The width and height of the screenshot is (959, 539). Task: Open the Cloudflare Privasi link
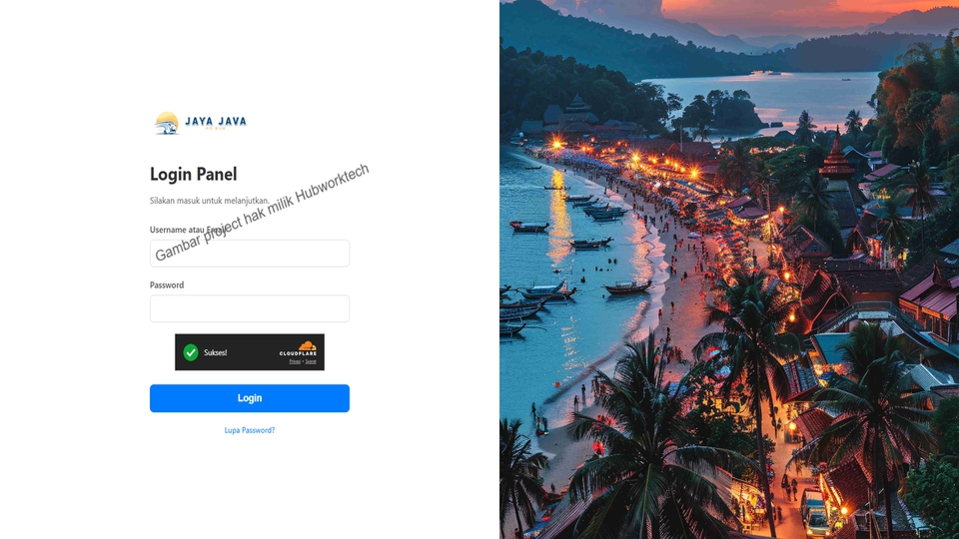(x=295, y=361)
